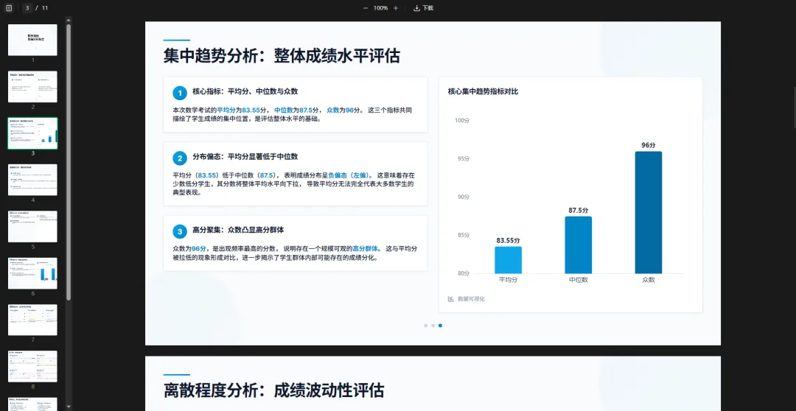Click the 众数 bar in the chart
Screen dimensions: 796x411
click(649, 213)
